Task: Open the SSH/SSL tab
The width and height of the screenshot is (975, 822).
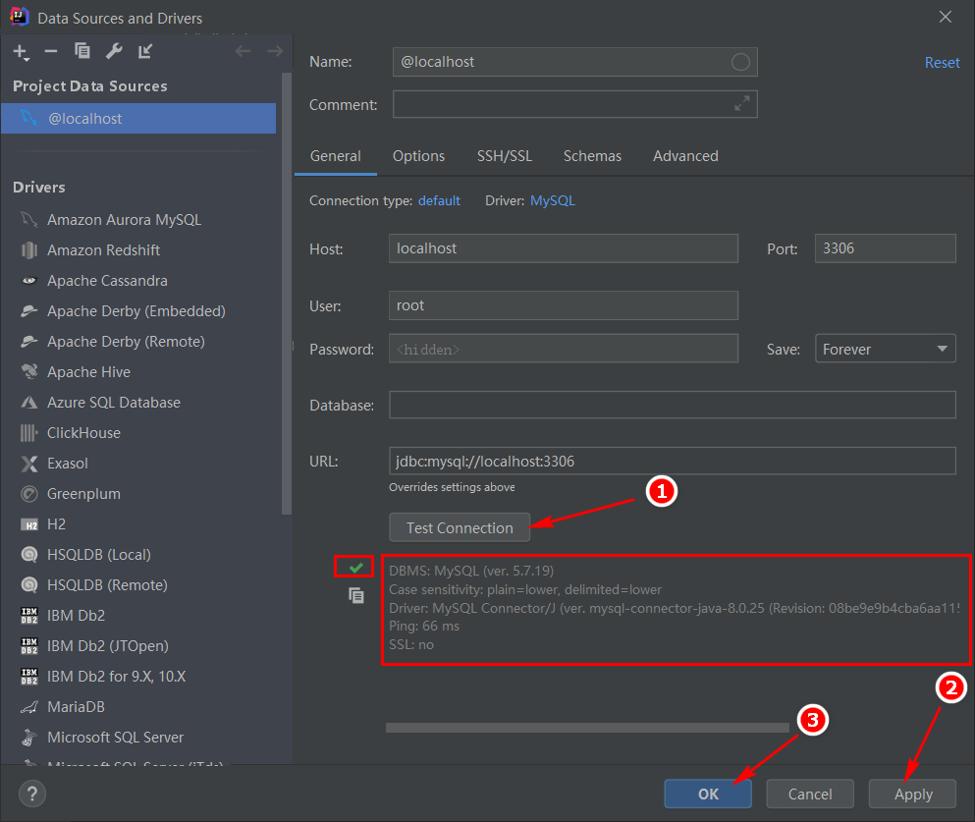Action: coord(505,156)
